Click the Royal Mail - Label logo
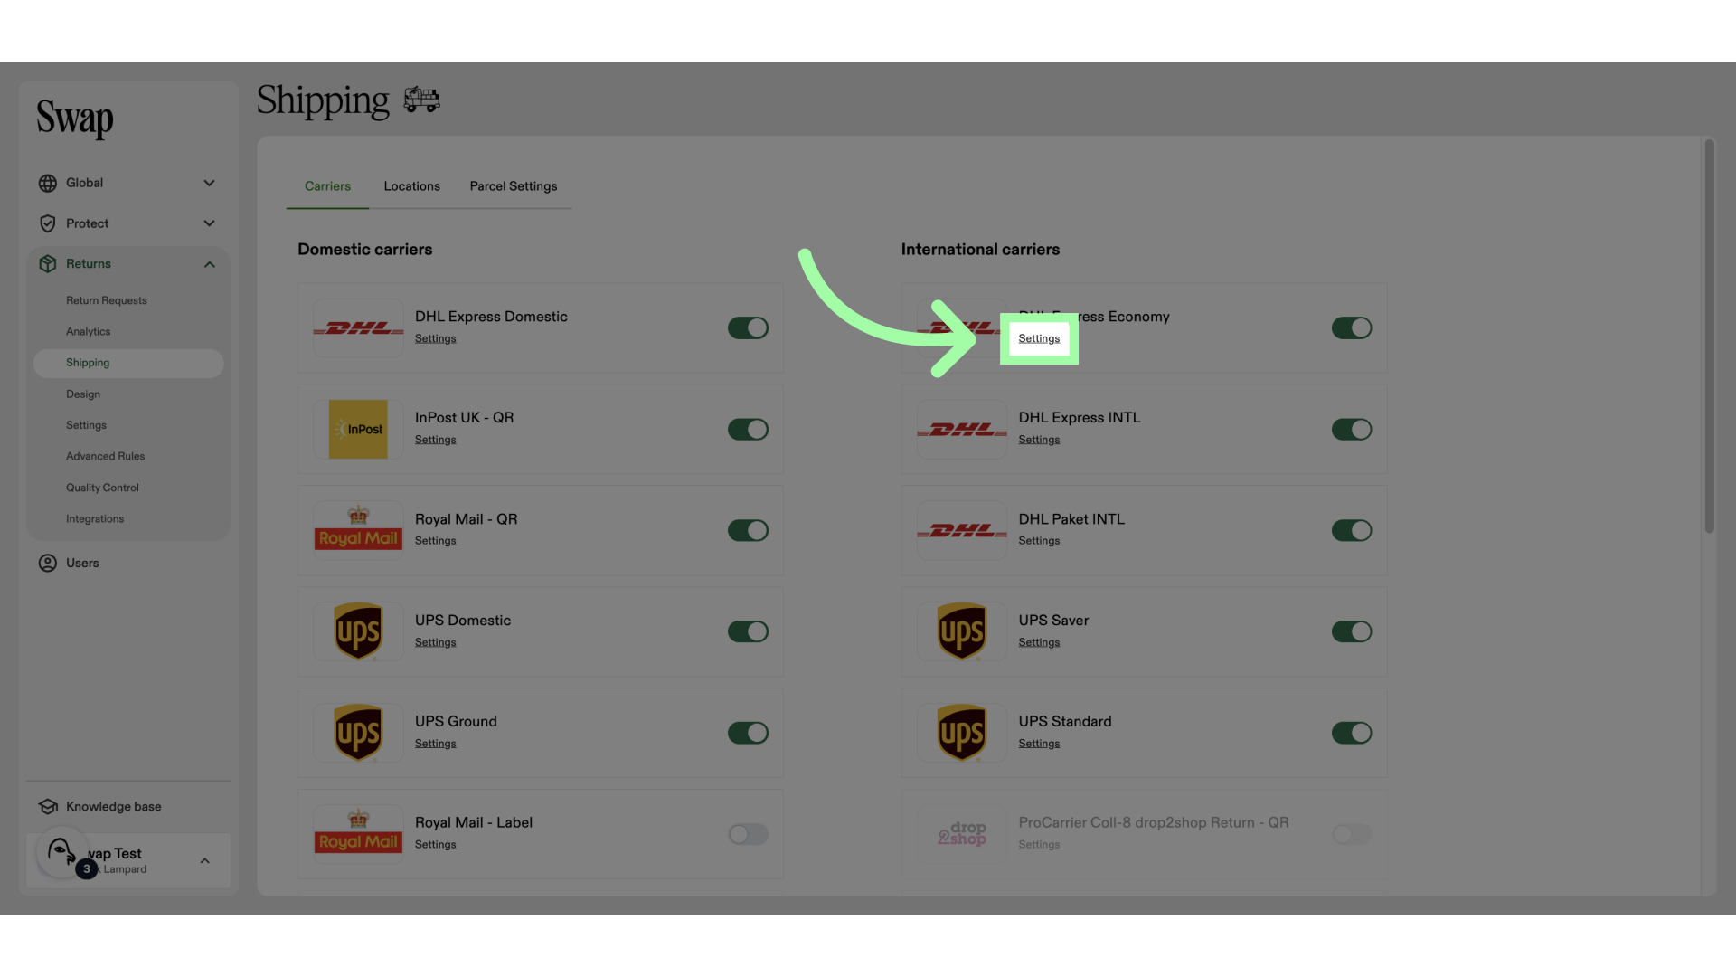This screenshot has height=977, width=1736. 358,834
